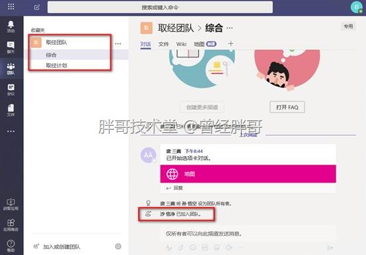This screenshot has height=255, width=366.
Task: Click 加入或创建团队 link
Action: 61,246
